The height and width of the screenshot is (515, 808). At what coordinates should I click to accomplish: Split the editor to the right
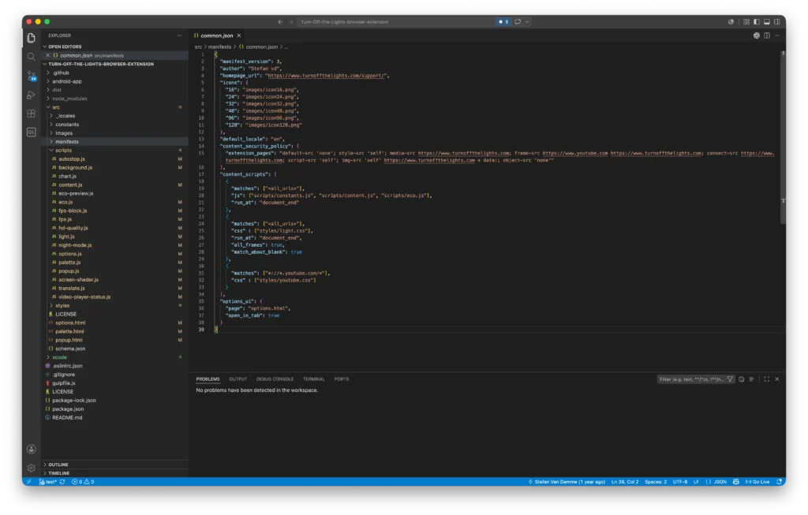[767, 35]
